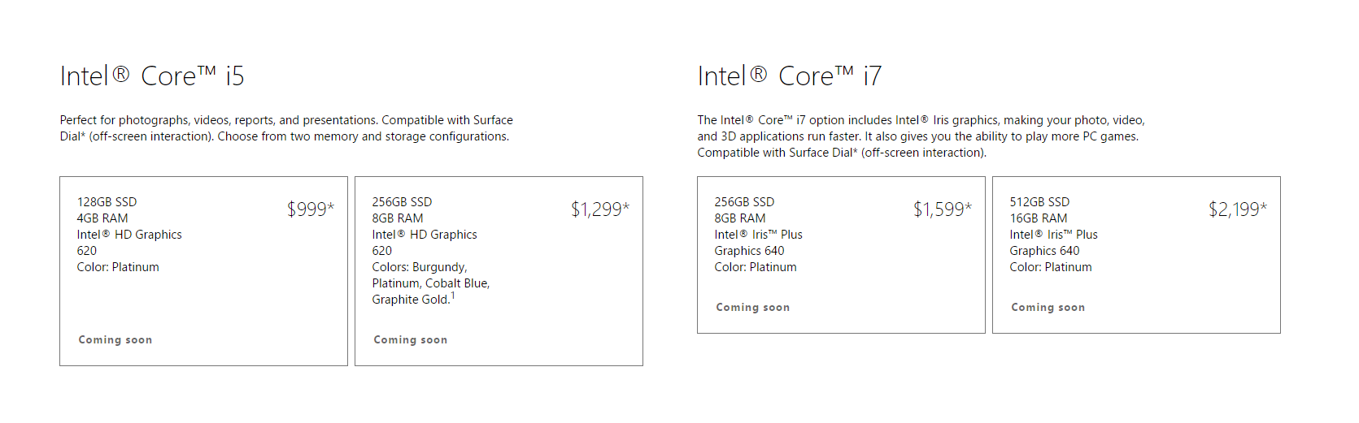Click the colors list Burgundy, Platinum, Cobalt Blue
The width and height of the screenshot is (1359, 423).
click(x=431, y=283)
